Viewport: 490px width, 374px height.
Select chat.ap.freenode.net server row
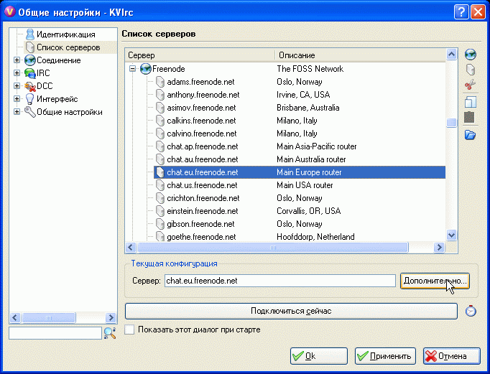pos(300,146)
